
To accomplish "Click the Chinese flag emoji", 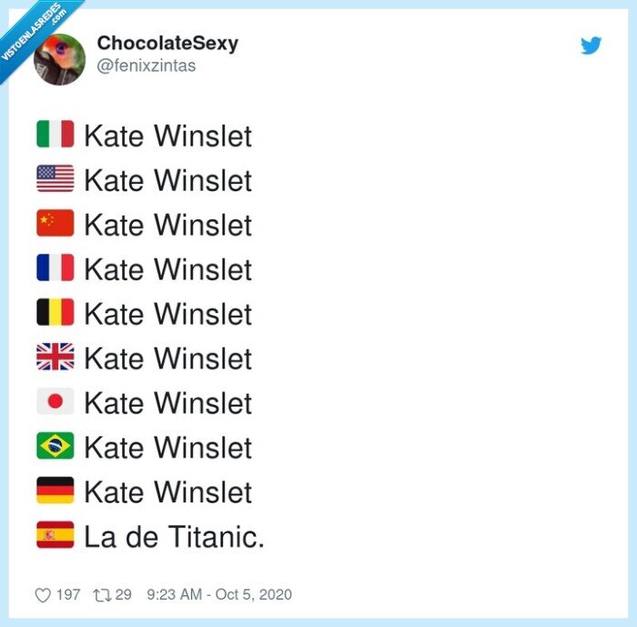I will pyautogui.click(x=55, y=224).
